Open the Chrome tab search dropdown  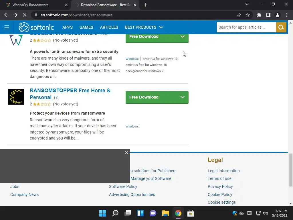click(247, 4)
